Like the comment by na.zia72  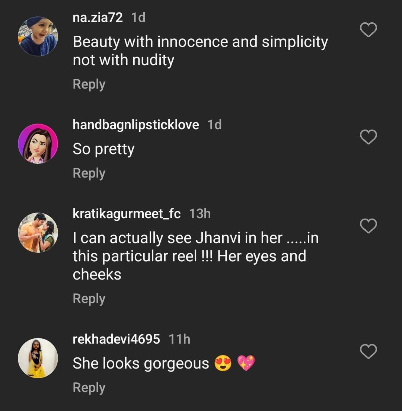click(368, 30)
